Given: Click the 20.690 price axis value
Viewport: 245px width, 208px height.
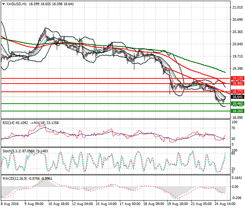Looking at the screenshot, I should [238, 20].
